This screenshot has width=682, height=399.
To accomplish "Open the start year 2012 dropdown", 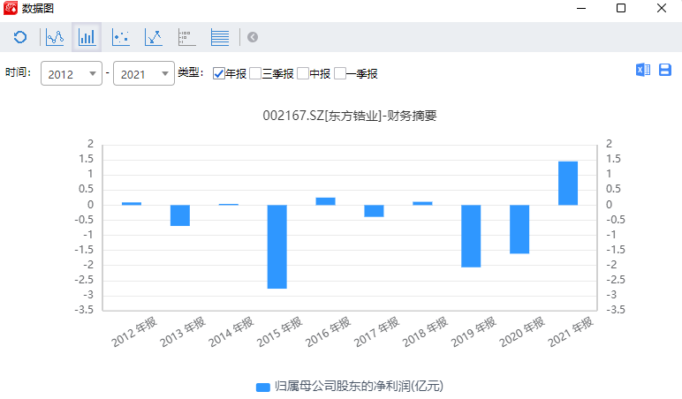I will click(x=71, y=74).
